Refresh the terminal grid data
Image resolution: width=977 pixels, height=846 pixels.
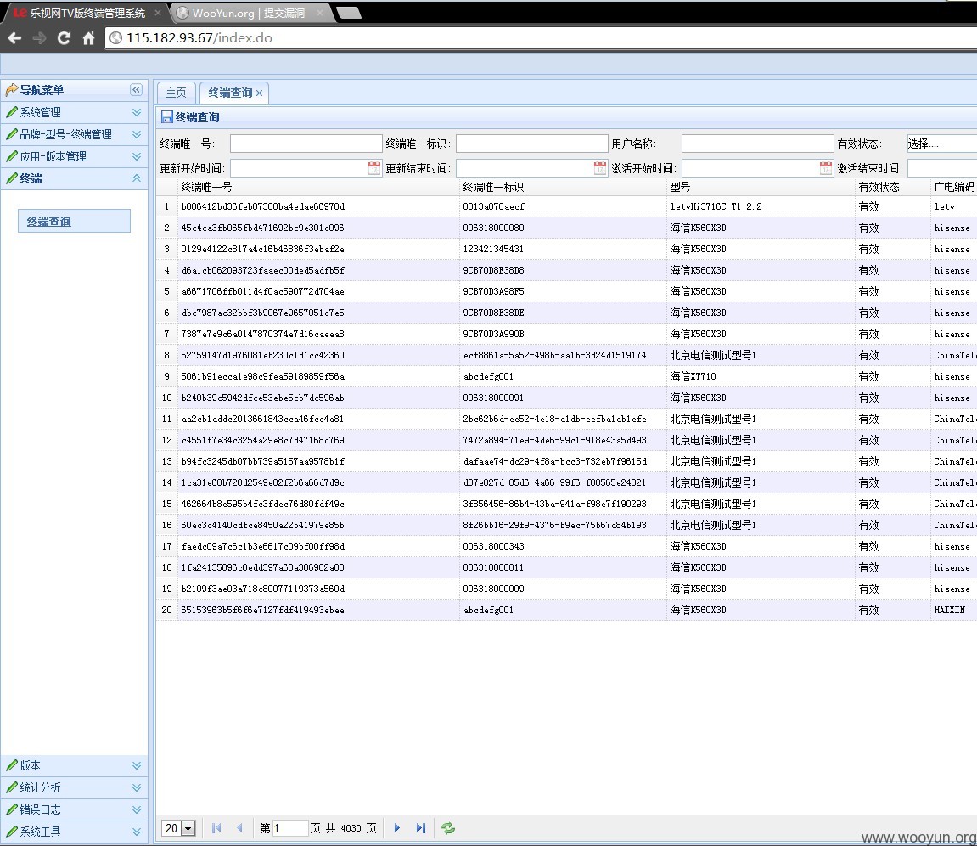(448, 828)
